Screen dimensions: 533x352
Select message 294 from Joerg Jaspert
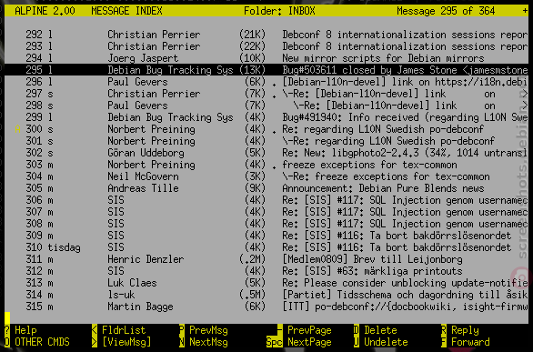pyautogui.click(x=266, y=58)
